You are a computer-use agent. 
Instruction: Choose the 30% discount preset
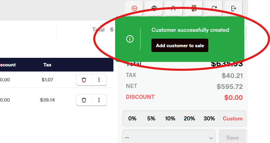[x=209, y=118]
